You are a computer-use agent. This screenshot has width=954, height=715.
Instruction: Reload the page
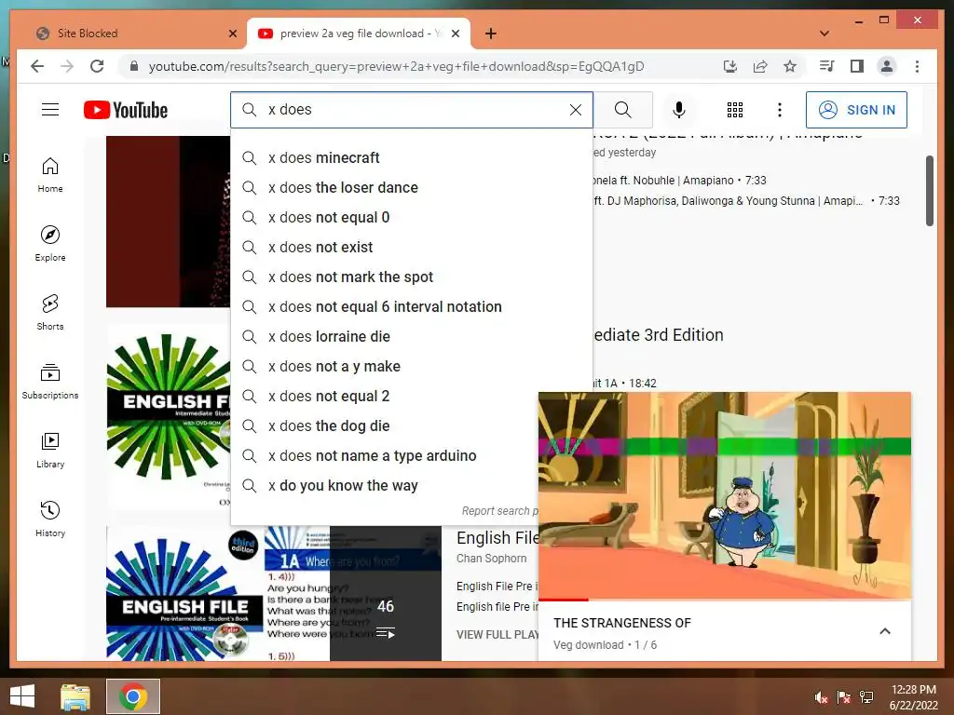coord(97,66)
